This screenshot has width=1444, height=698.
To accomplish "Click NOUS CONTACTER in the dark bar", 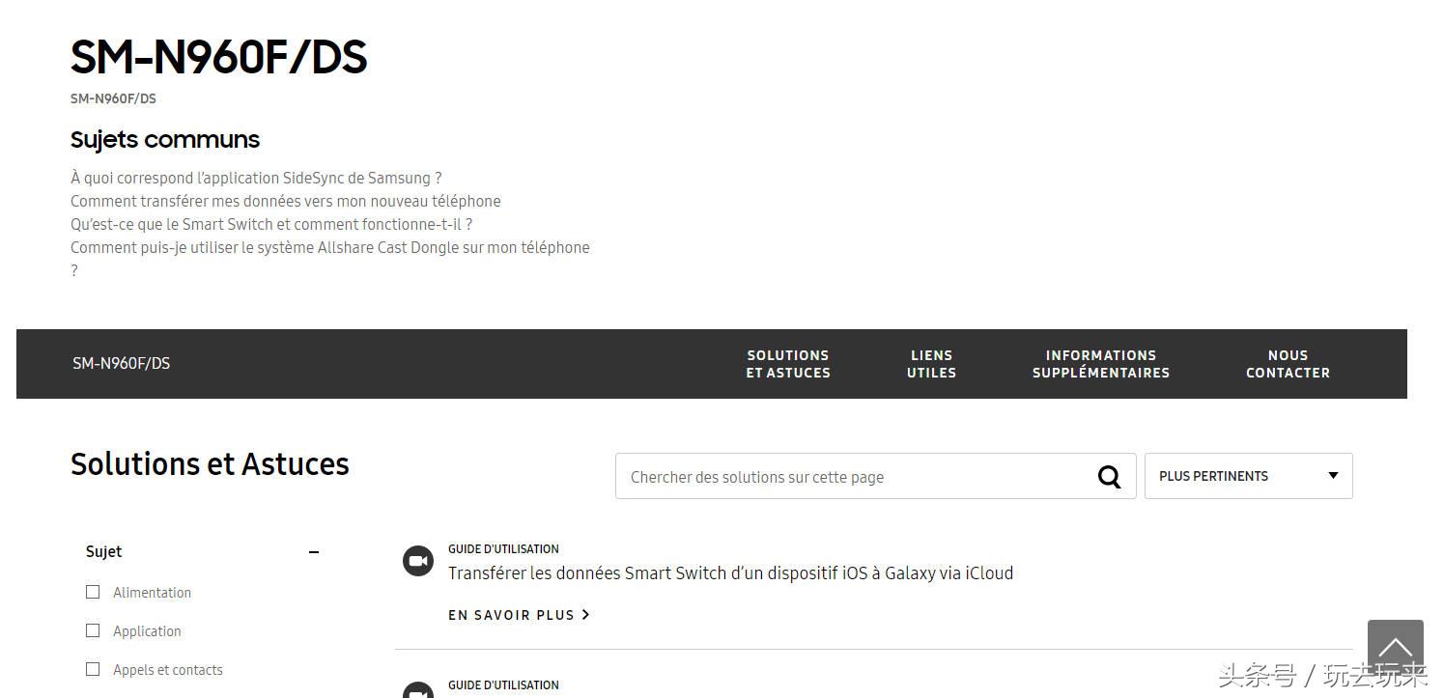I will point(1288,364).
